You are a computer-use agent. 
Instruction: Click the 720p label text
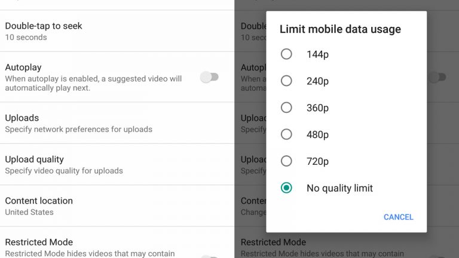(317, 161)
